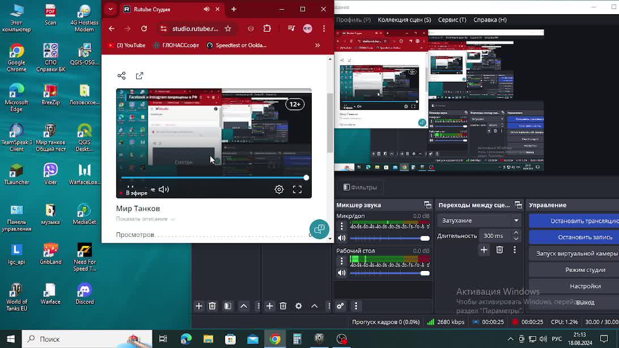Adjust Микр/доп volume slider

pos(389,238)
